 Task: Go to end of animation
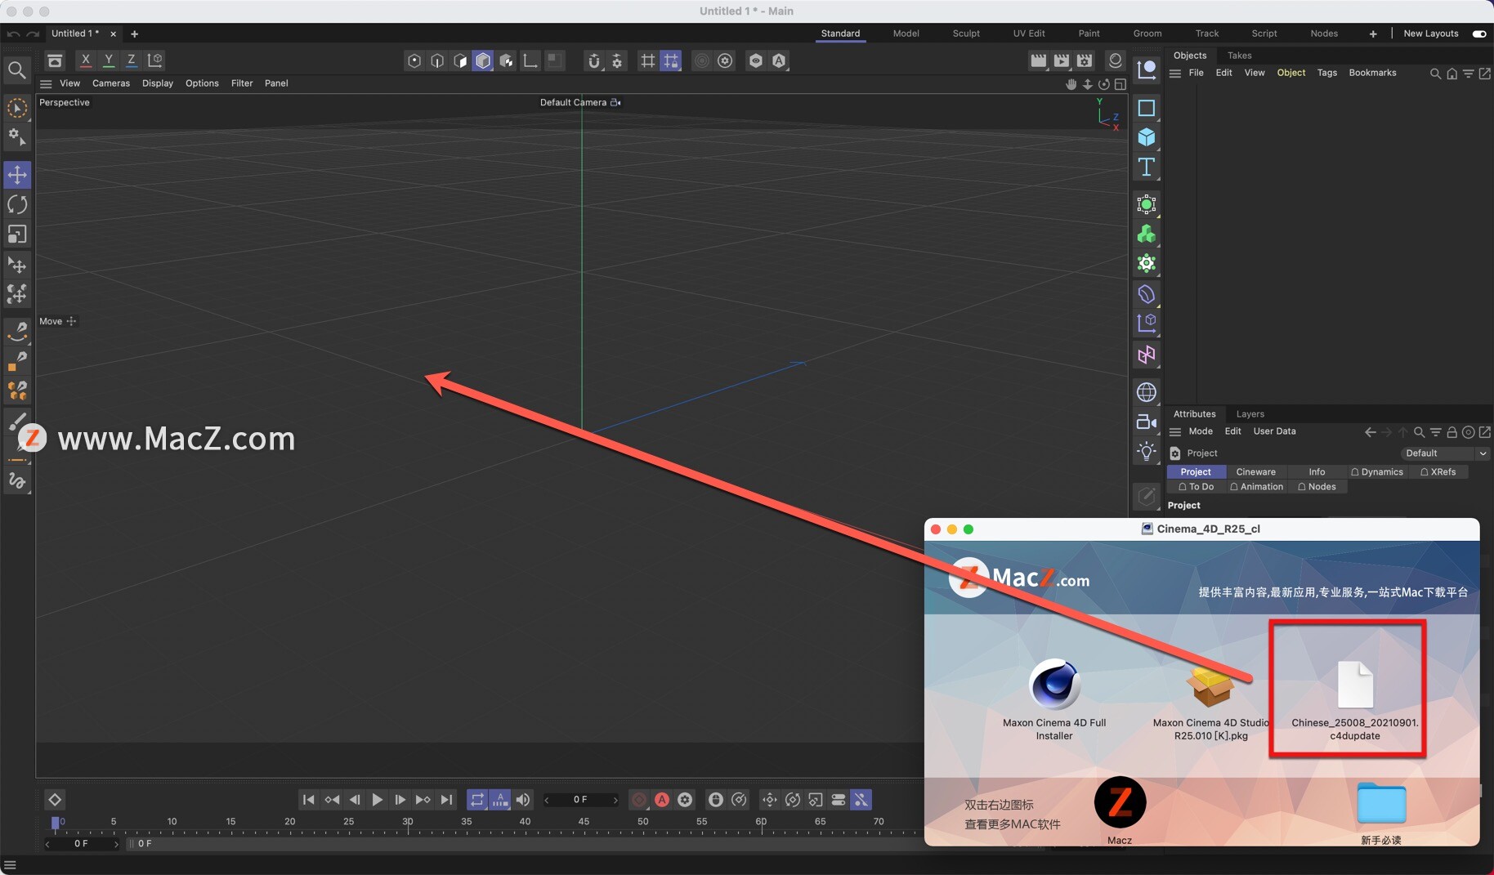(446, 800)
